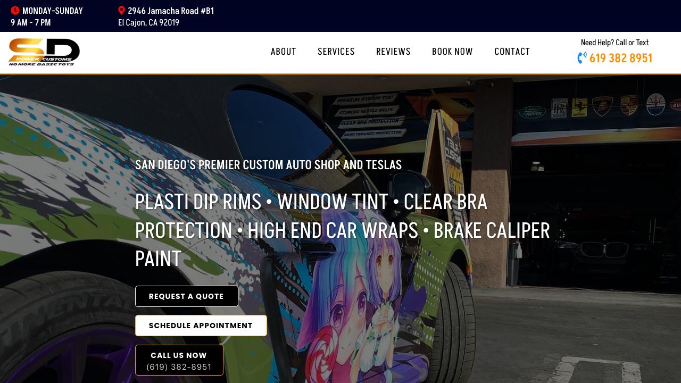681x383 pixels.
Task: Click the red clock icon beside Monday-Sunday
Action: pos(15,11)
